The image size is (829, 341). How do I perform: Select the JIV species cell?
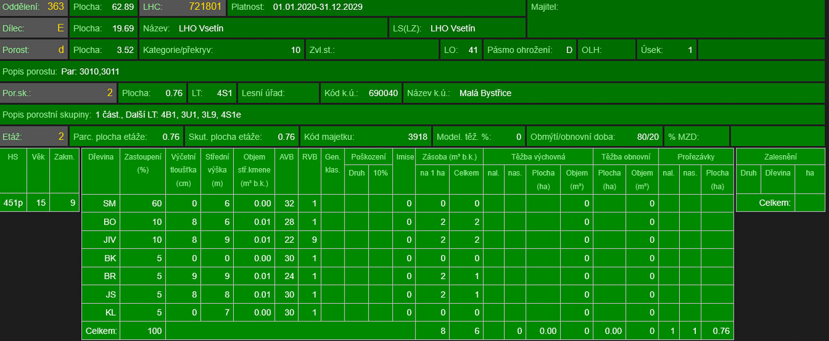pos(101,240)
